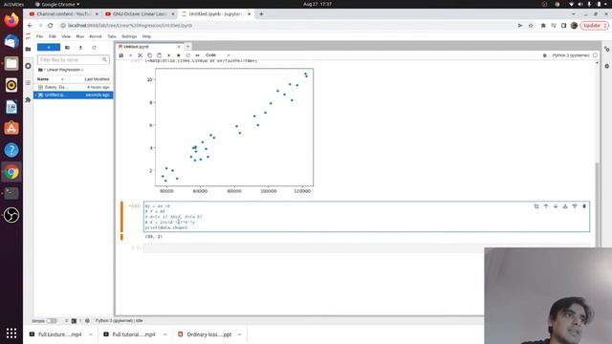Delete the active cell with trash icon
Image resolution: width=612 pixels, height=344 pixels.
584,206
